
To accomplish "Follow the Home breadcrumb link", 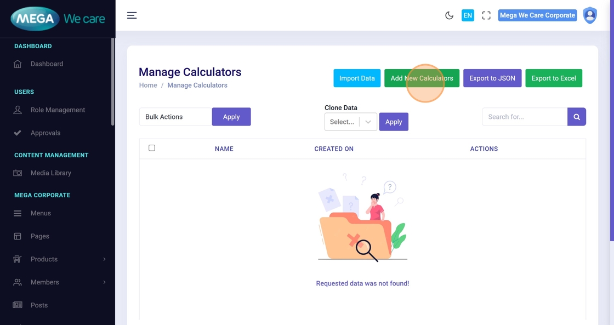I will click(148, 85).
